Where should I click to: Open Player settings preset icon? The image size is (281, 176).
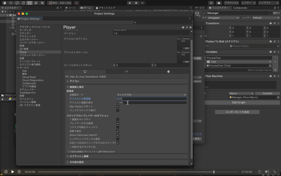[x=187, y=27]
